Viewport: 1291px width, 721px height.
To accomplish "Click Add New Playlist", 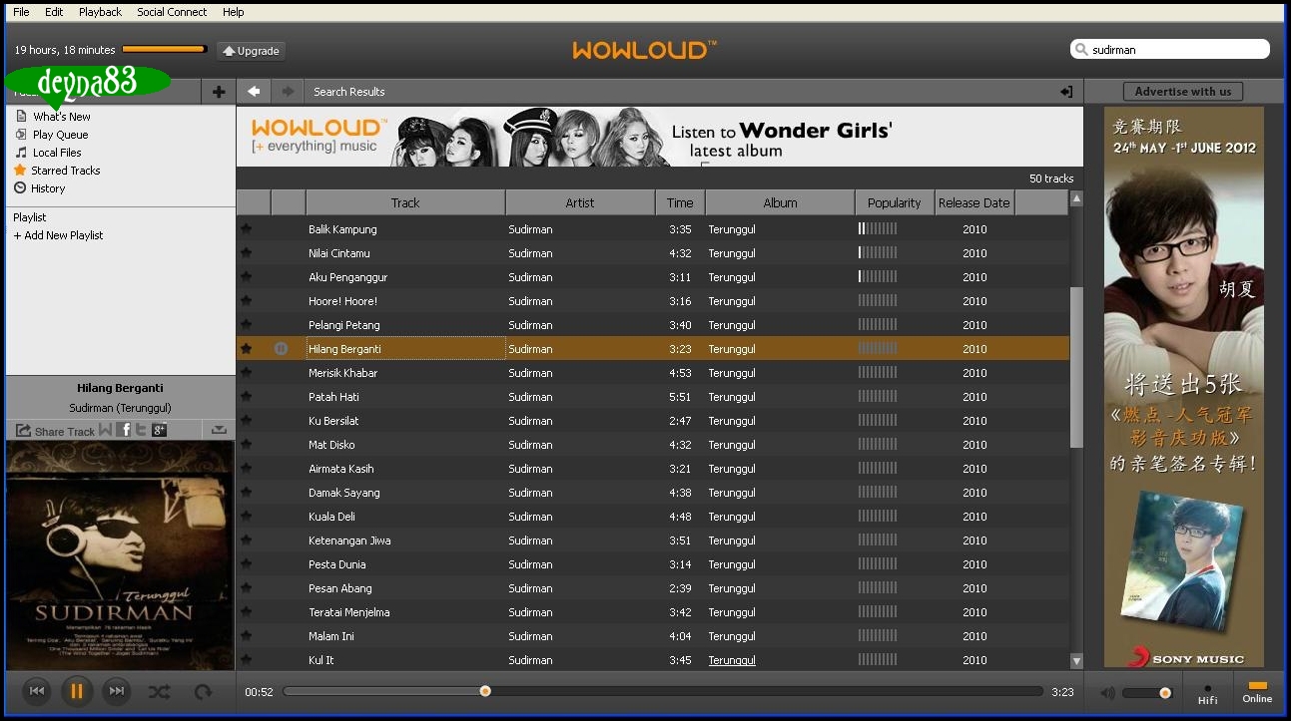I will (58, 235).
